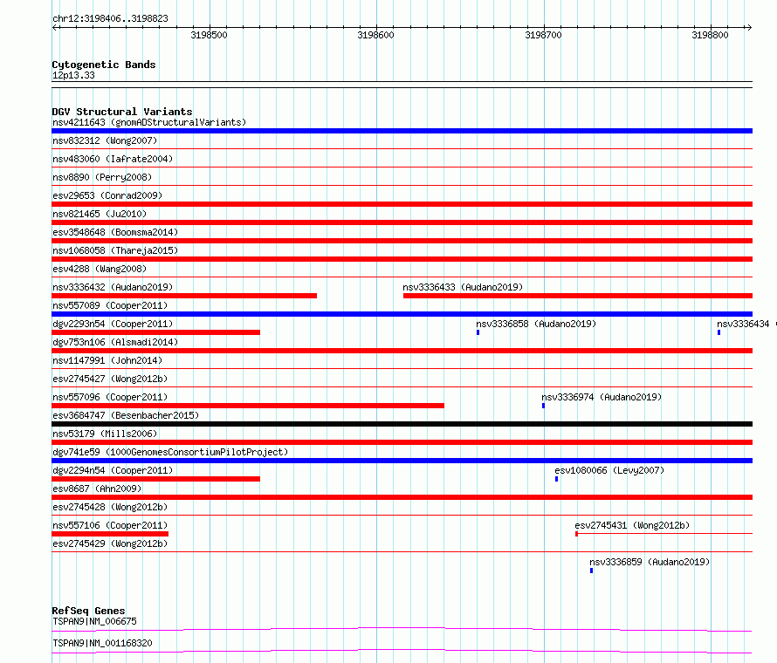Open the nsv483060 (Iafrate2004) variant
This screenshot has height=663, width=777.
pos(113,159)
